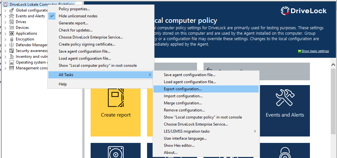The image size is (337, 158).
Task: Expand the Security awareness tree node
Action: coord(5,51)
